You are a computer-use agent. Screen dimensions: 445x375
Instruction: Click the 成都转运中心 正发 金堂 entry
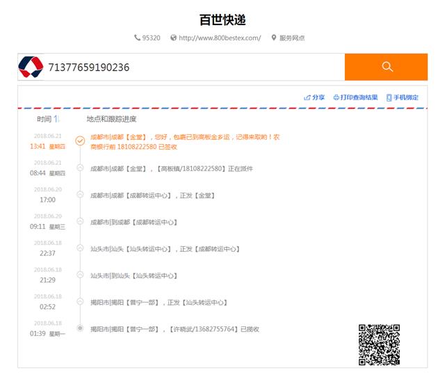click(x=152, y=196)
